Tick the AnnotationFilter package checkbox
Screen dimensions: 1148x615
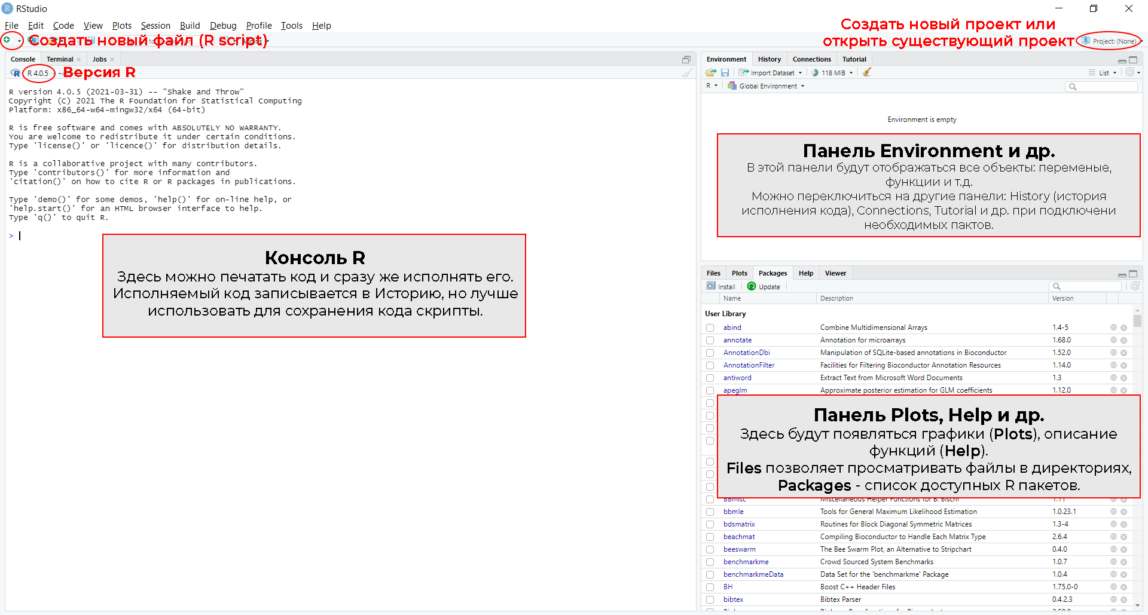[x=710, y=365]
